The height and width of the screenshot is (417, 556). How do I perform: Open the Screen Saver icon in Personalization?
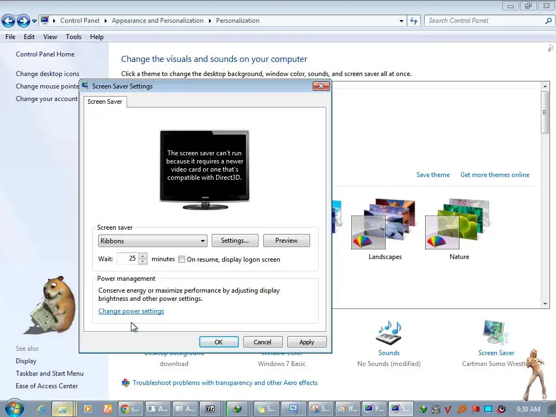click(x=496, y=333)
